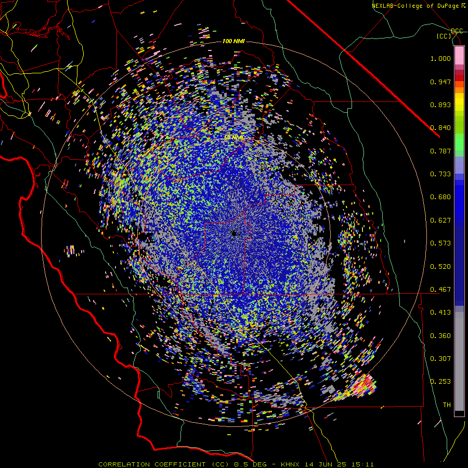Select the 0.840 legend value

440,128
